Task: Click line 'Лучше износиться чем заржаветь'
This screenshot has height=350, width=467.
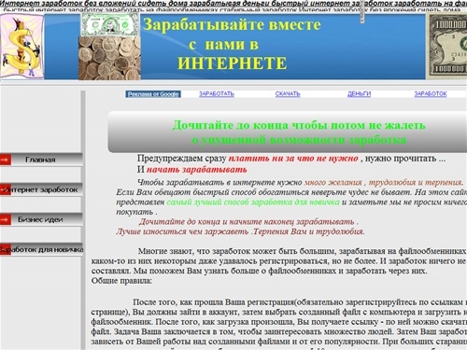Action: [x=182, y=231]
